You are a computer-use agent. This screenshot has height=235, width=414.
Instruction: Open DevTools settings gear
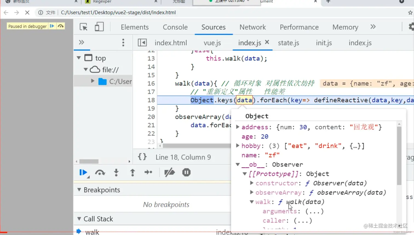[x=412, y=27]
